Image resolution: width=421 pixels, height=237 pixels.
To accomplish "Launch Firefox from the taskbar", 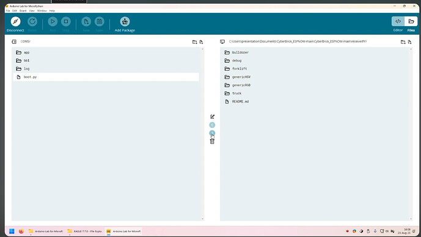I will (x=21, y=231).
